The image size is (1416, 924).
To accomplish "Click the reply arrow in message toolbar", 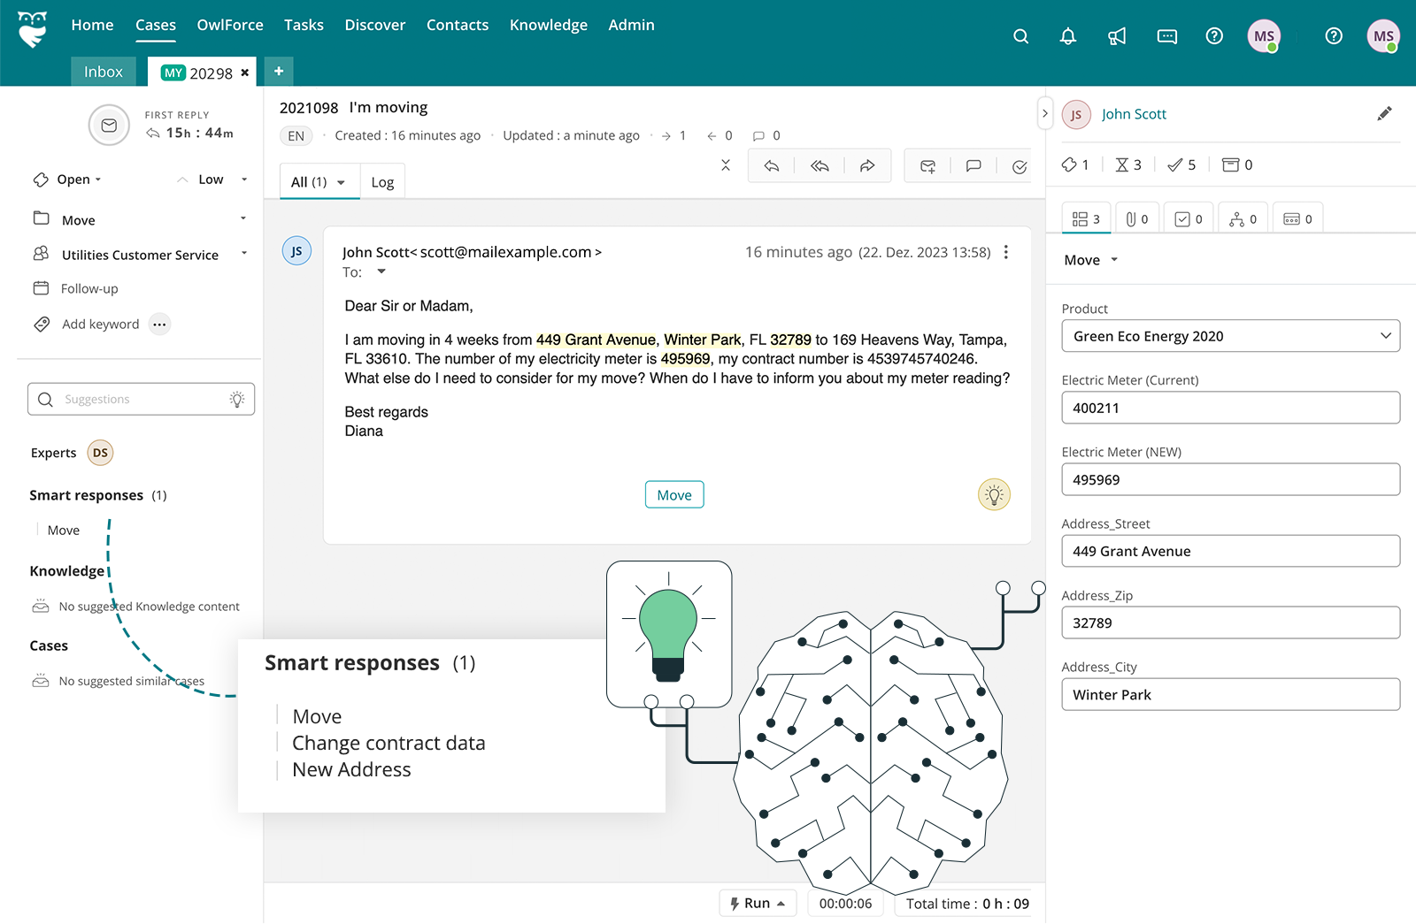I will pyautogui.click(x=772, y=165).
